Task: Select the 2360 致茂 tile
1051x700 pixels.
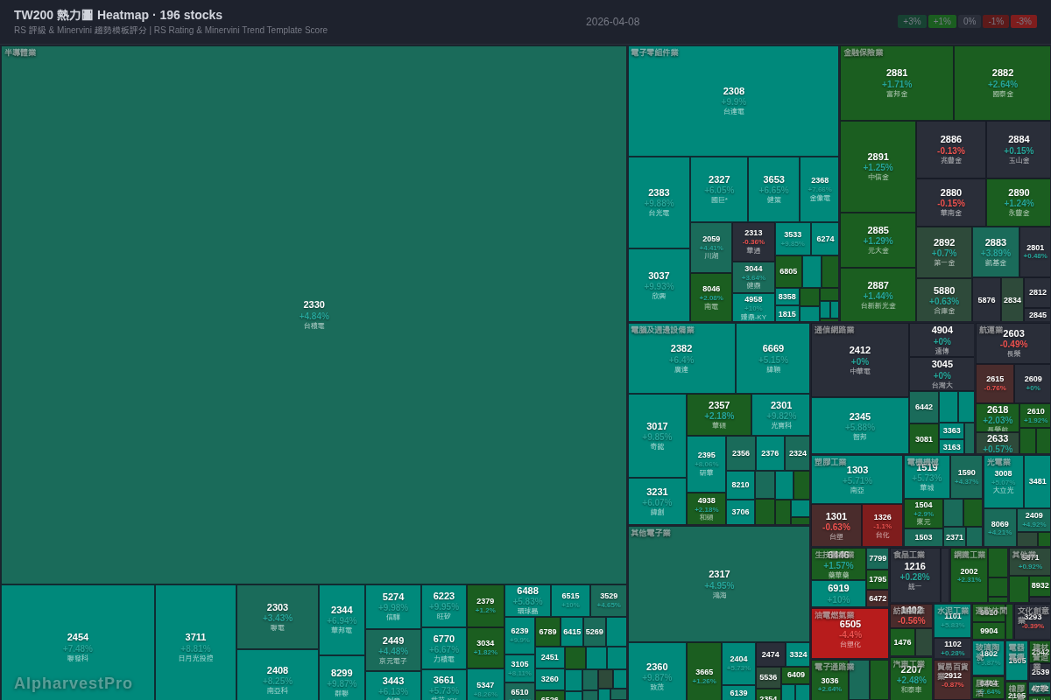Action: coord(657,672)
